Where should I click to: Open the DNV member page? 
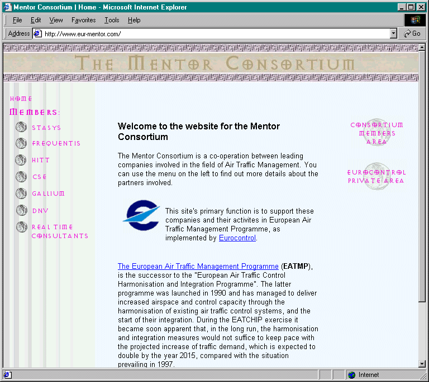pyautogui.click(x=40, y=211)
